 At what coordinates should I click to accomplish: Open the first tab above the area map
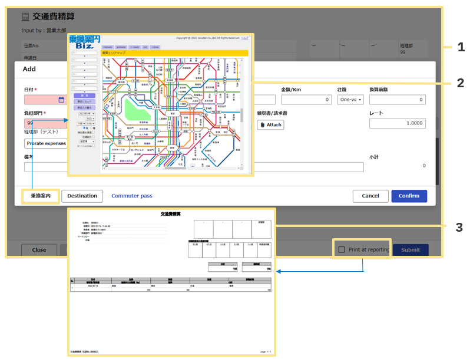coord(108,47)
